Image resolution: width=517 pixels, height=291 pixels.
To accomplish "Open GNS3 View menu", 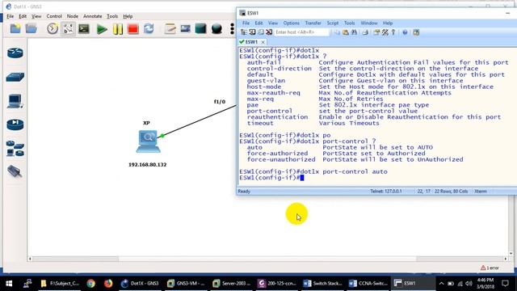I will coord(36,16).
